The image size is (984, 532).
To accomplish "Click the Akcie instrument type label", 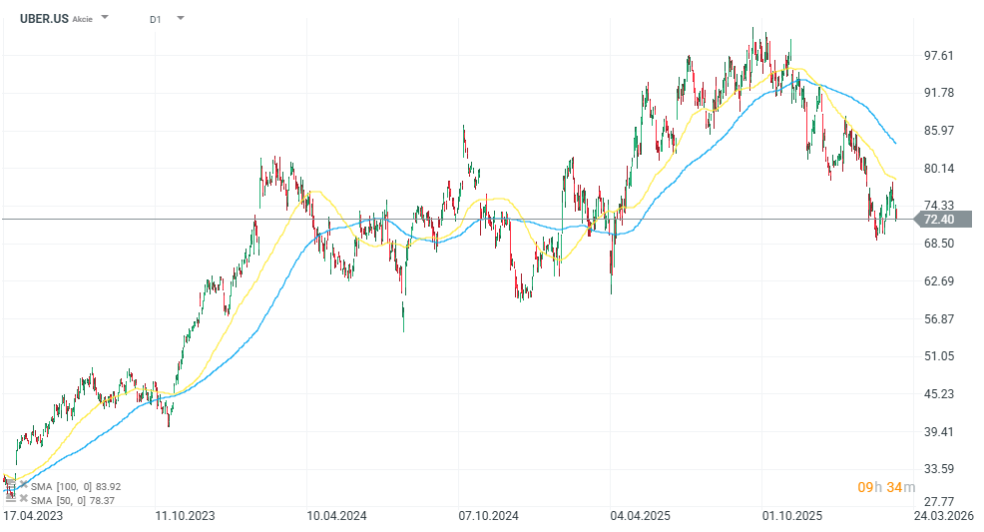I will tap(83, 19).
